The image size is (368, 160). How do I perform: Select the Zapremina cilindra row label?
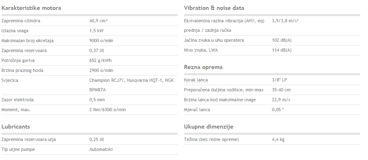[x=21, y=21]
